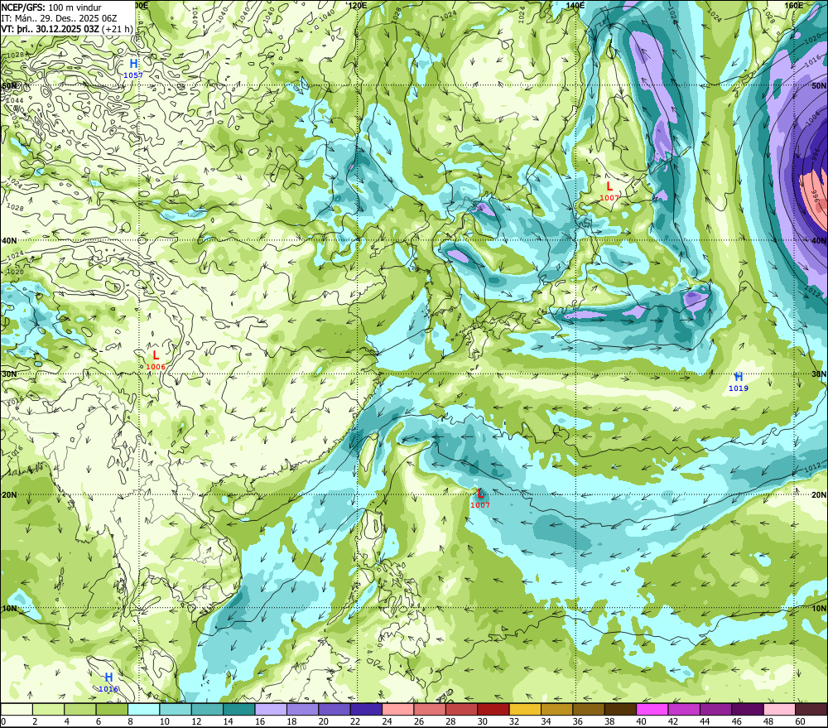The height and width of the screenshot is (728, 828).
Task: Click the valid time line 'VT: þri.. 30.12.2025 03Z'
Action: pos(51,29)
